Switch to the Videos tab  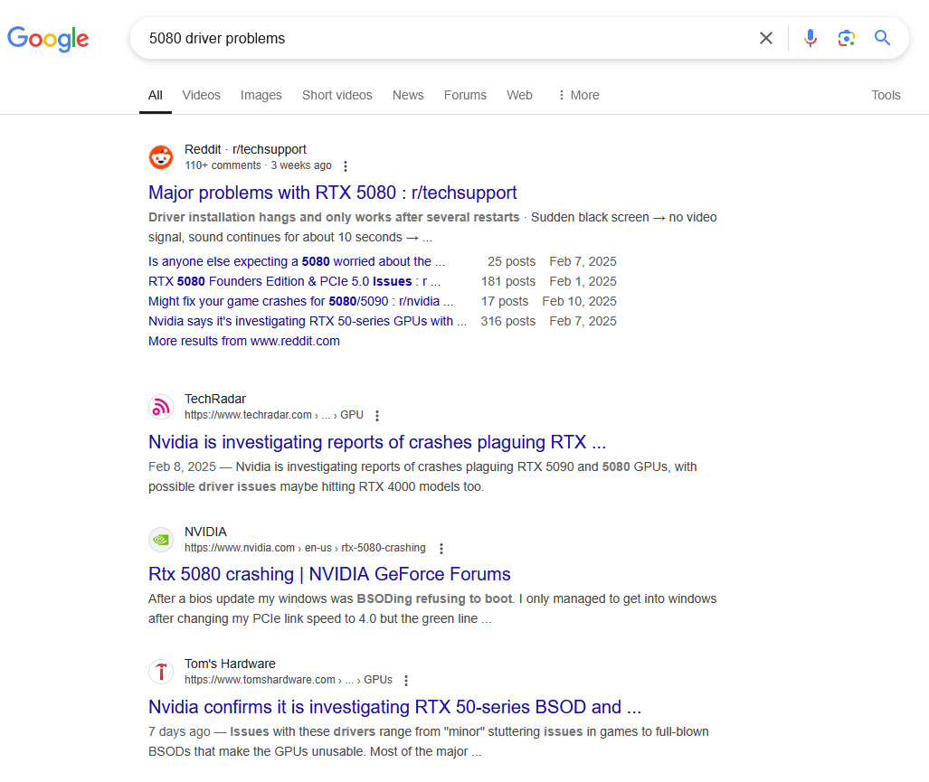201,95
